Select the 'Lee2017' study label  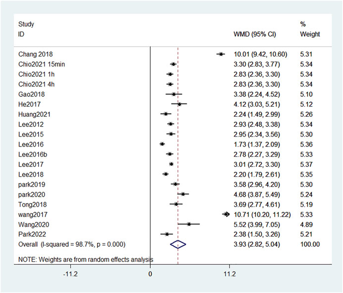point(31,164)
